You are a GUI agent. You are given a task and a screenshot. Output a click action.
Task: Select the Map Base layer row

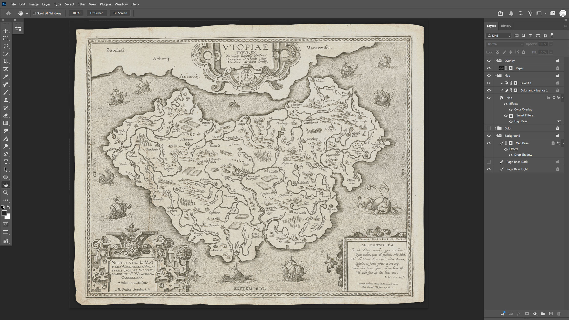click(x=524, y=143)
